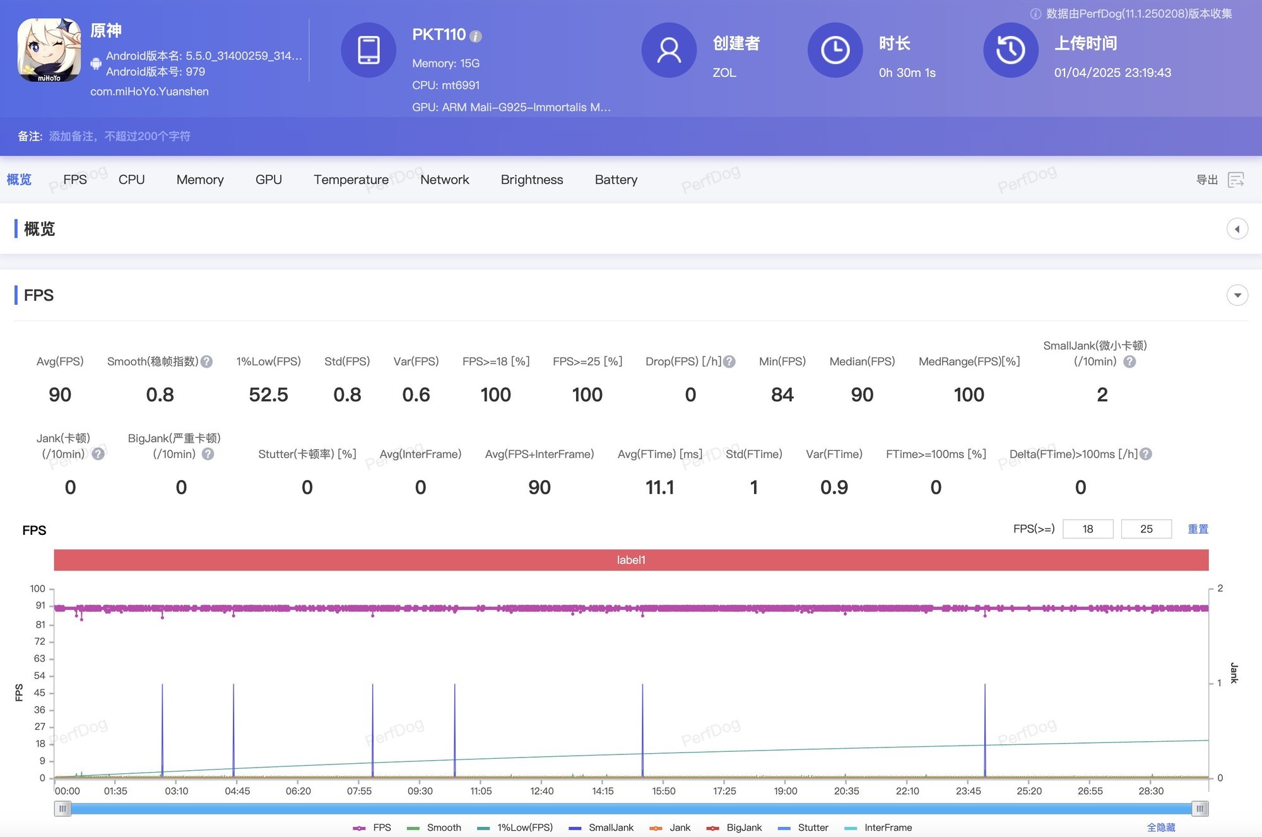Click Delta(FTime) help question icon
Image resolution: width=1262 pixels, height=837 pixels.
tap(1146, 454)
